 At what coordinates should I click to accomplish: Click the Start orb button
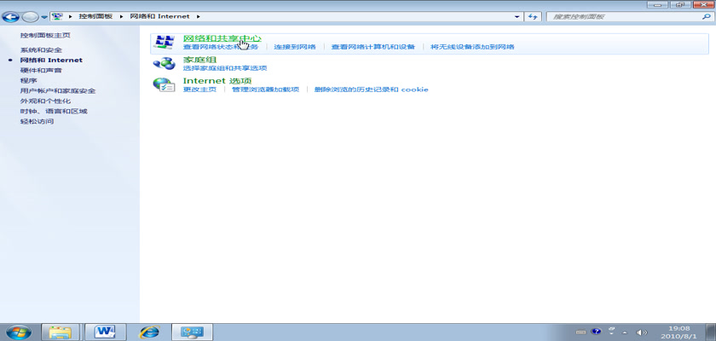pyautogui.click(x=18, y=332)
